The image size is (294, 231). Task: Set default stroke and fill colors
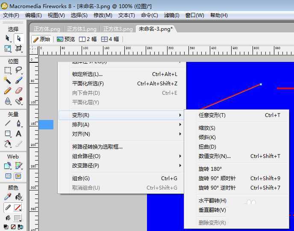pyautogui.click(x=6, y=227)
